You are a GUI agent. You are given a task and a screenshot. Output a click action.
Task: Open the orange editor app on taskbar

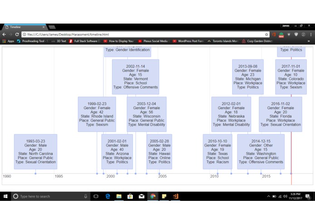[175, 196]
